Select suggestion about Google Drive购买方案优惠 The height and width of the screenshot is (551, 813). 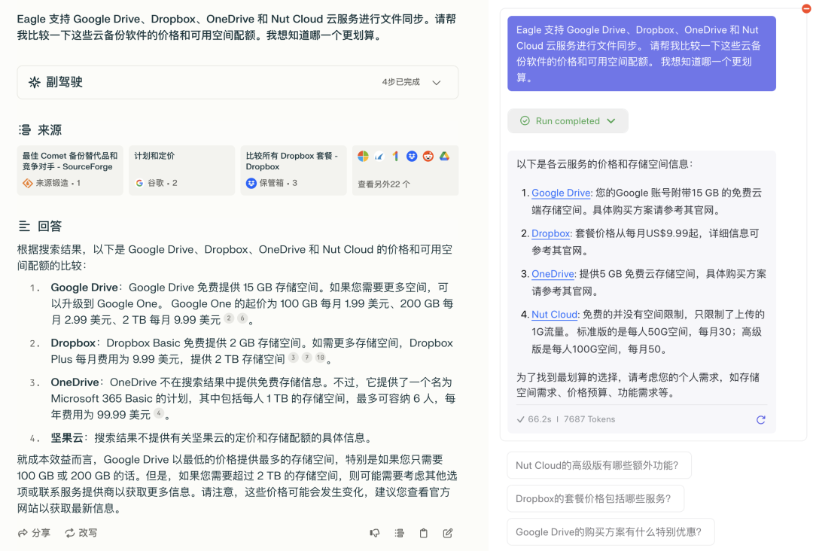pos(611,532)
